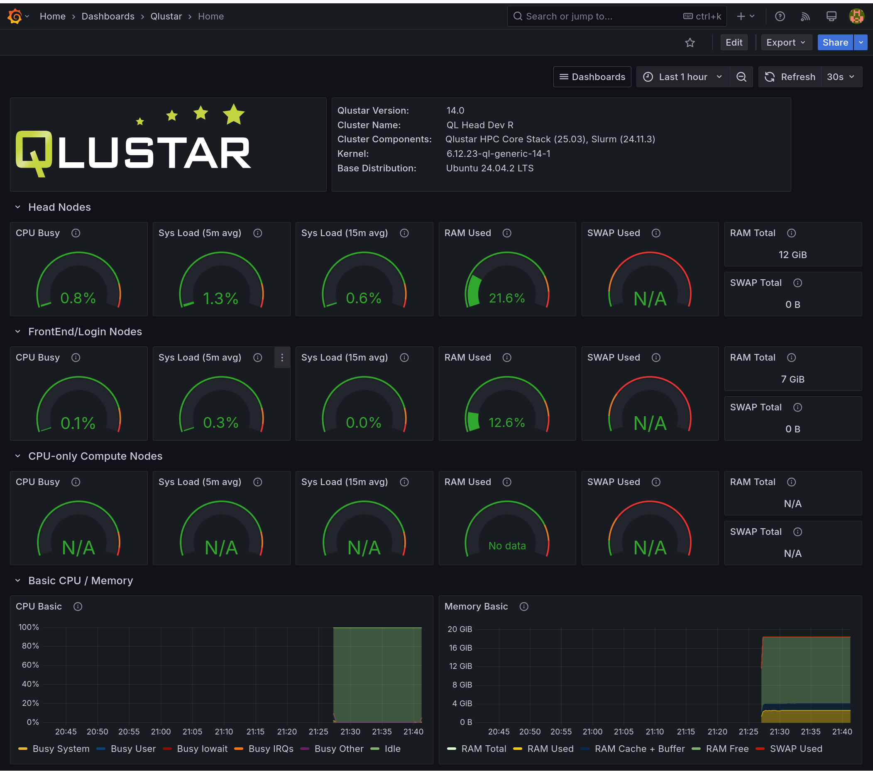This screenshot has height=771, width=873.
Task: Show info for Head Nodes Sys Load 5m
Action: [x=257, y=233]
